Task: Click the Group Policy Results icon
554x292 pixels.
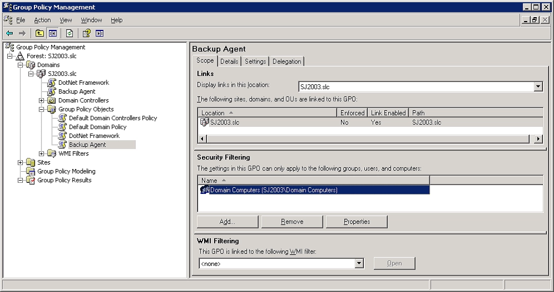Action: pos(31,180)
